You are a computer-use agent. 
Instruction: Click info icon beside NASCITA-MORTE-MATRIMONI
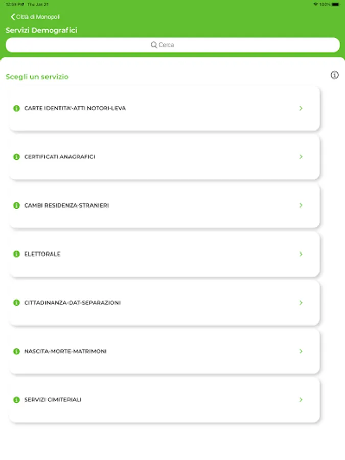[x=16, y=351]
